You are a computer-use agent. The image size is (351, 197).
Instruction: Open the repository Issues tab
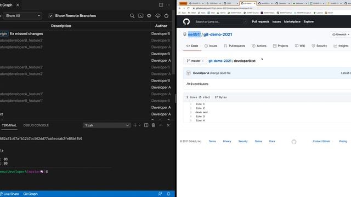[211, 46]
